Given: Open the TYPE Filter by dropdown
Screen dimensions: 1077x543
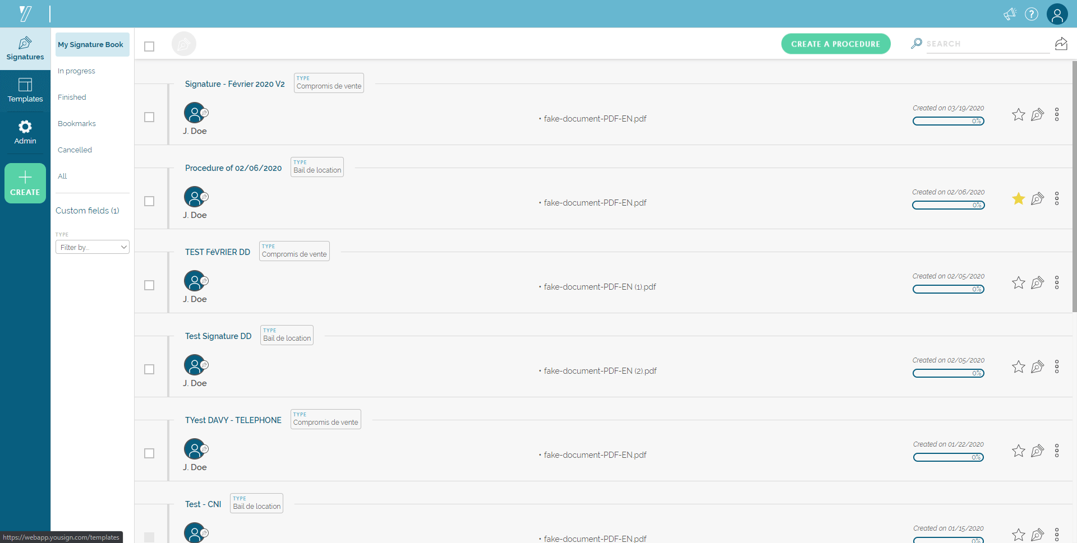Looking at the screenshot, I should (93, 247).
